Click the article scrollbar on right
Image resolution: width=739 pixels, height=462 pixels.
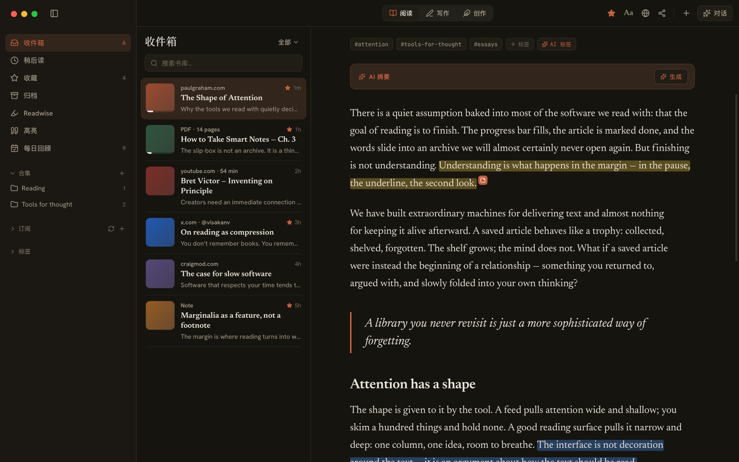[x=736, y=178]
